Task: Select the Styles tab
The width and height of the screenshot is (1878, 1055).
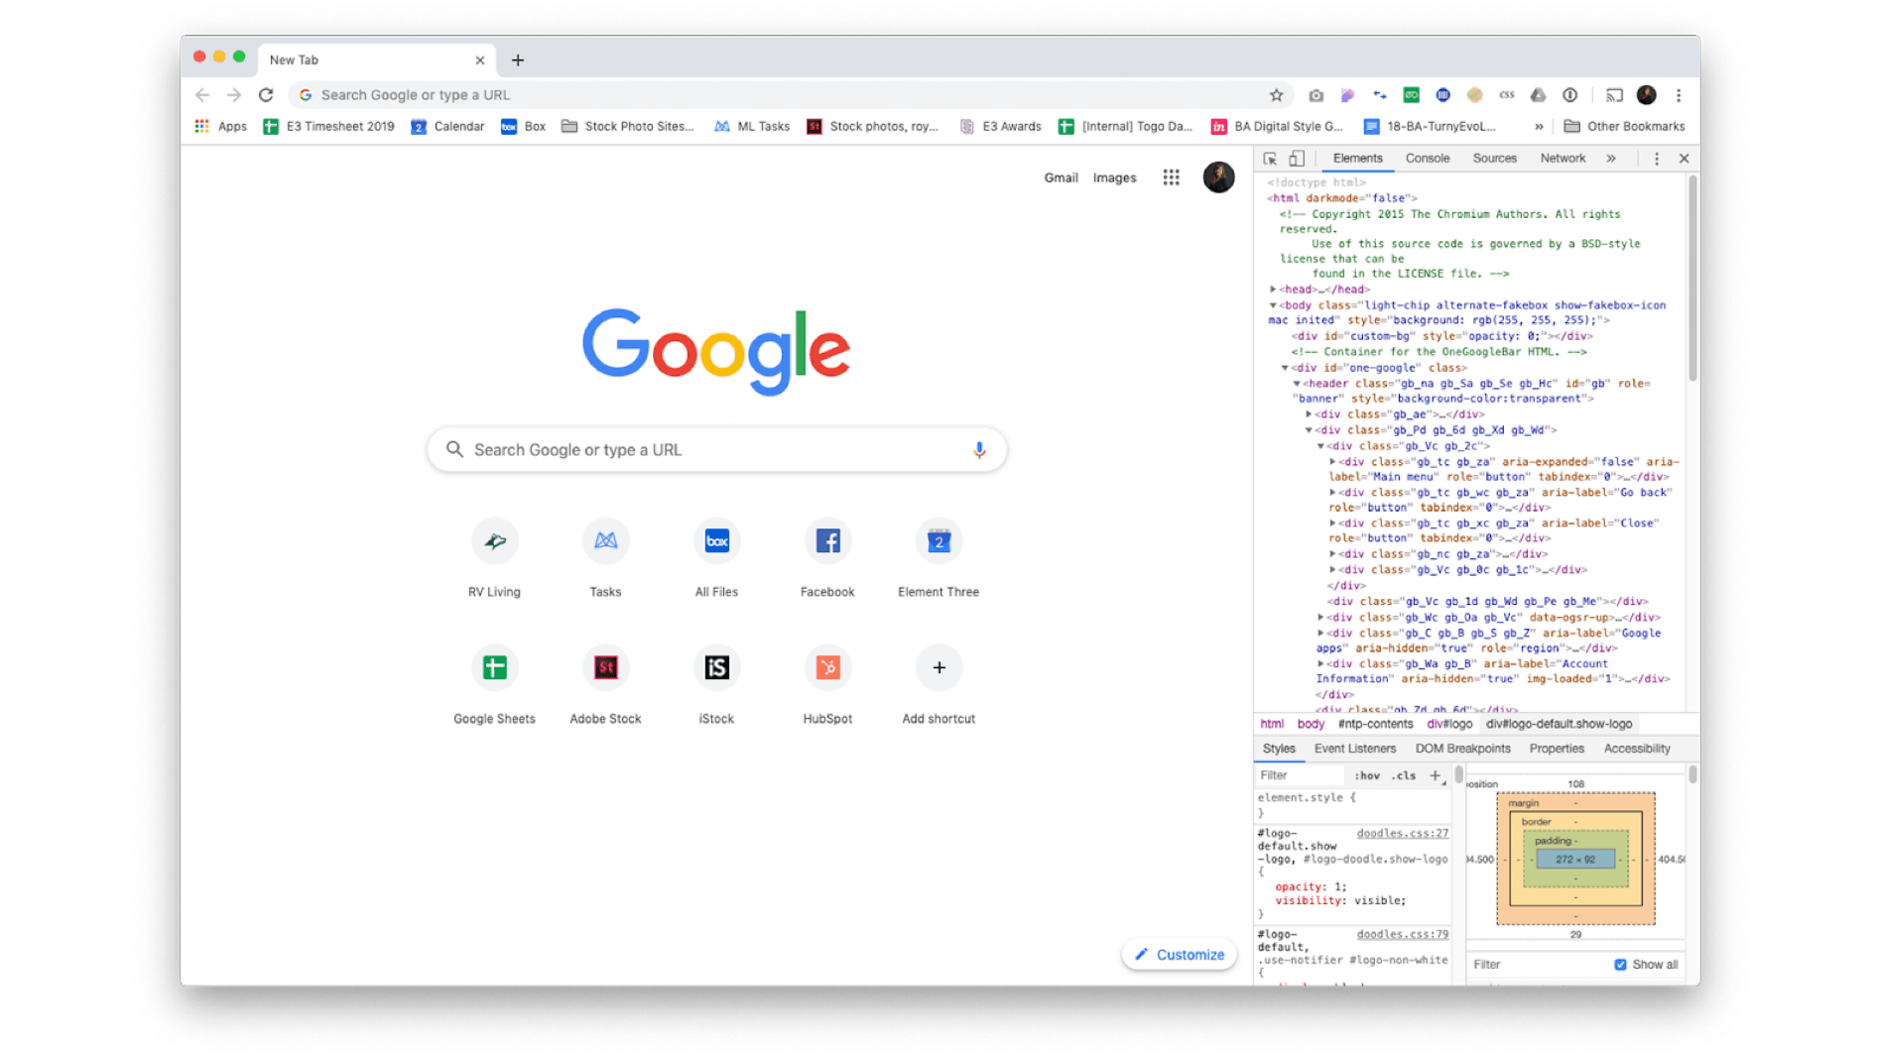Action: (1279, 749)
